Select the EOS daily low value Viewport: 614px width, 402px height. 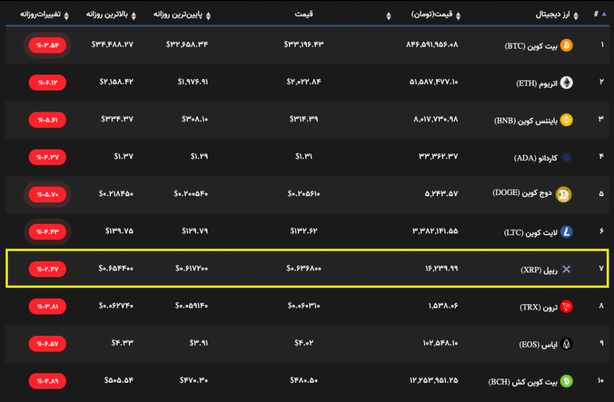click(199, 343)
